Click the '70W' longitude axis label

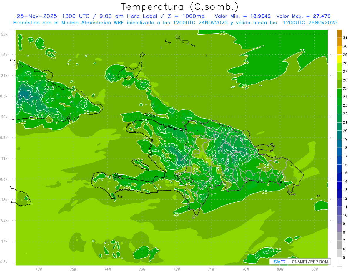pyautogui.click(x=245, y=269)
